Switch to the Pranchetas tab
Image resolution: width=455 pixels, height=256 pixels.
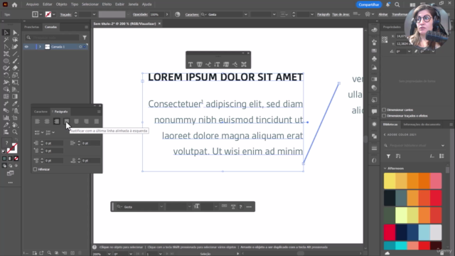tap(31, 27)
